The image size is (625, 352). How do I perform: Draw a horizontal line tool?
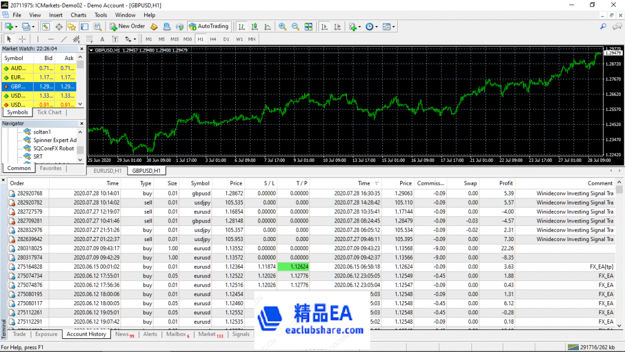[50, 39]
